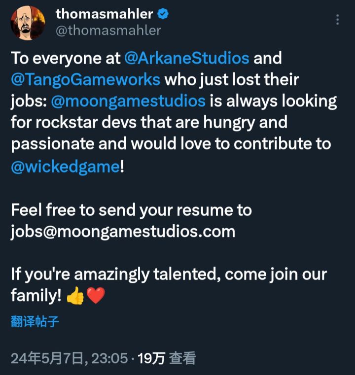This screenshot has height=375, width=355.
Task: Click the red heart emoji
Action: [x=96, y=296]
